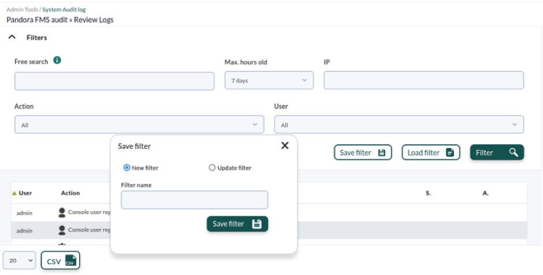Viewport: 543px width, 275px height.
Task: Click the System Audit log breadcrumb link
Action: coord(64,10)
